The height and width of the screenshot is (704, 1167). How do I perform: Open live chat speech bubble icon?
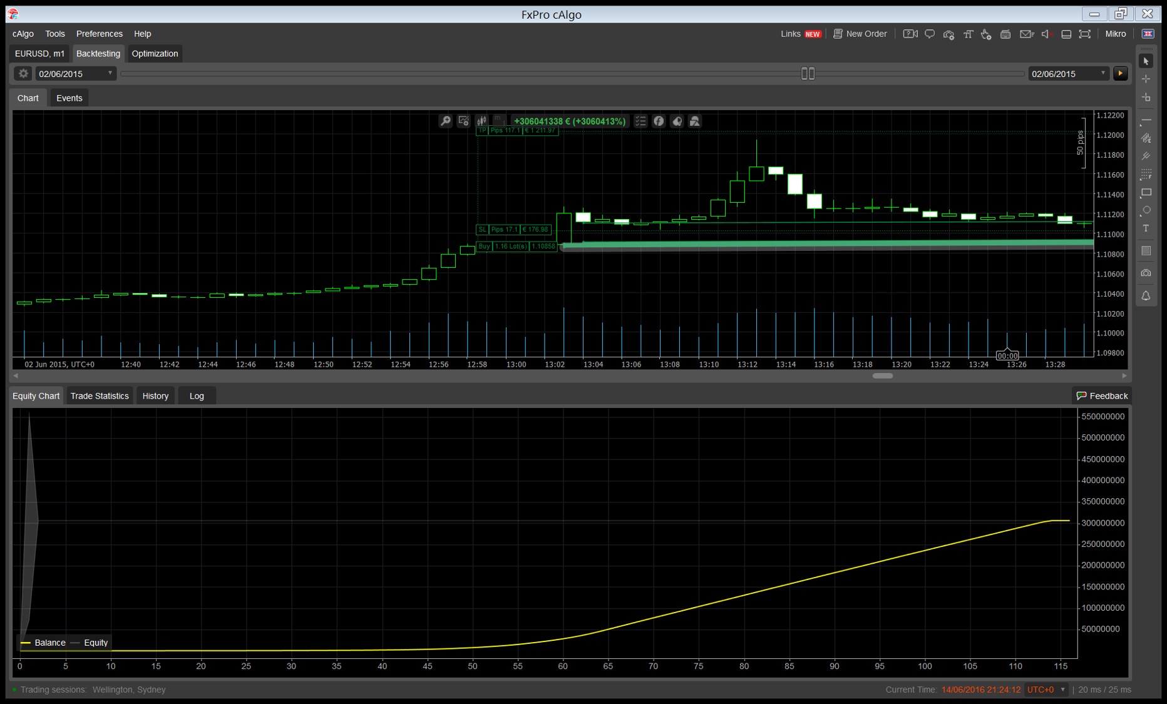(930, 34)
